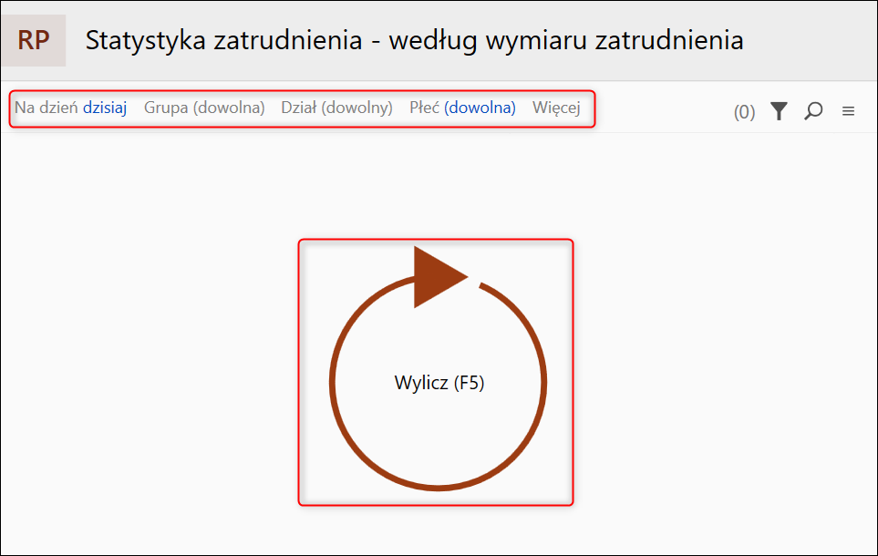Click the brown arrowhead on the refresh circle

[x=436, y=276]
